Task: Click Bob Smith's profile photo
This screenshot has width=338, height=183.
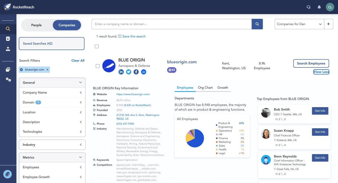Action: [266, 113]
